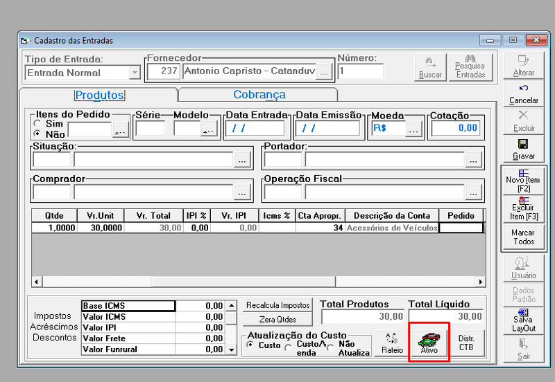
Task: Select Valor Frete row
Action: (x=153, y=338)
